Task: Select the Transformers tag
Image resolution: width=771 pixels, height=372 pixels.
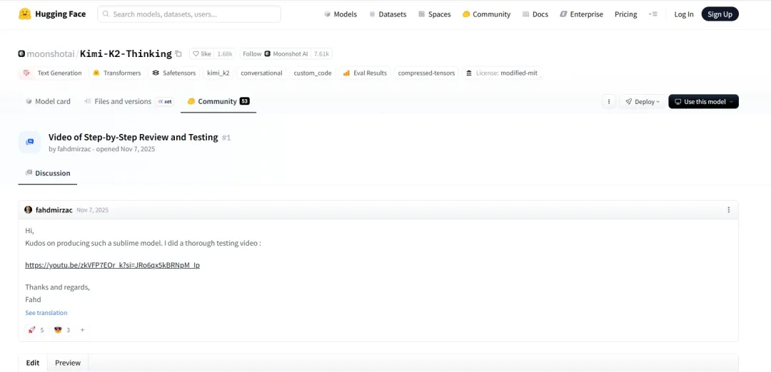Action: [x=117, y=73]
